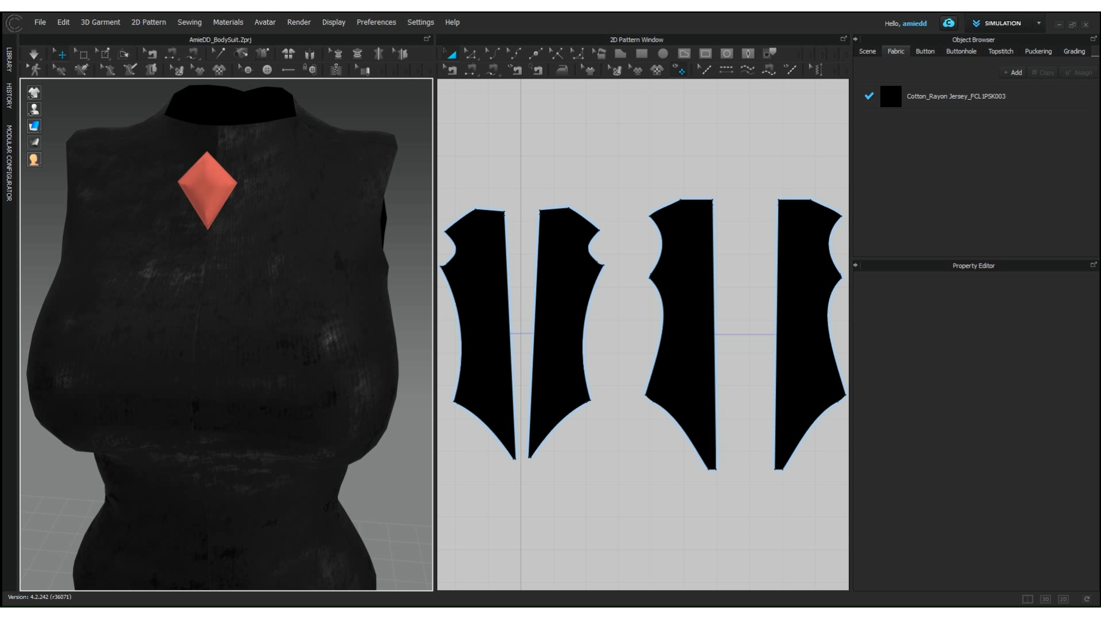The height and width of the screenshot is (619, 1101).
Task: Undock the Property Editor panel
Action: 1093,265
